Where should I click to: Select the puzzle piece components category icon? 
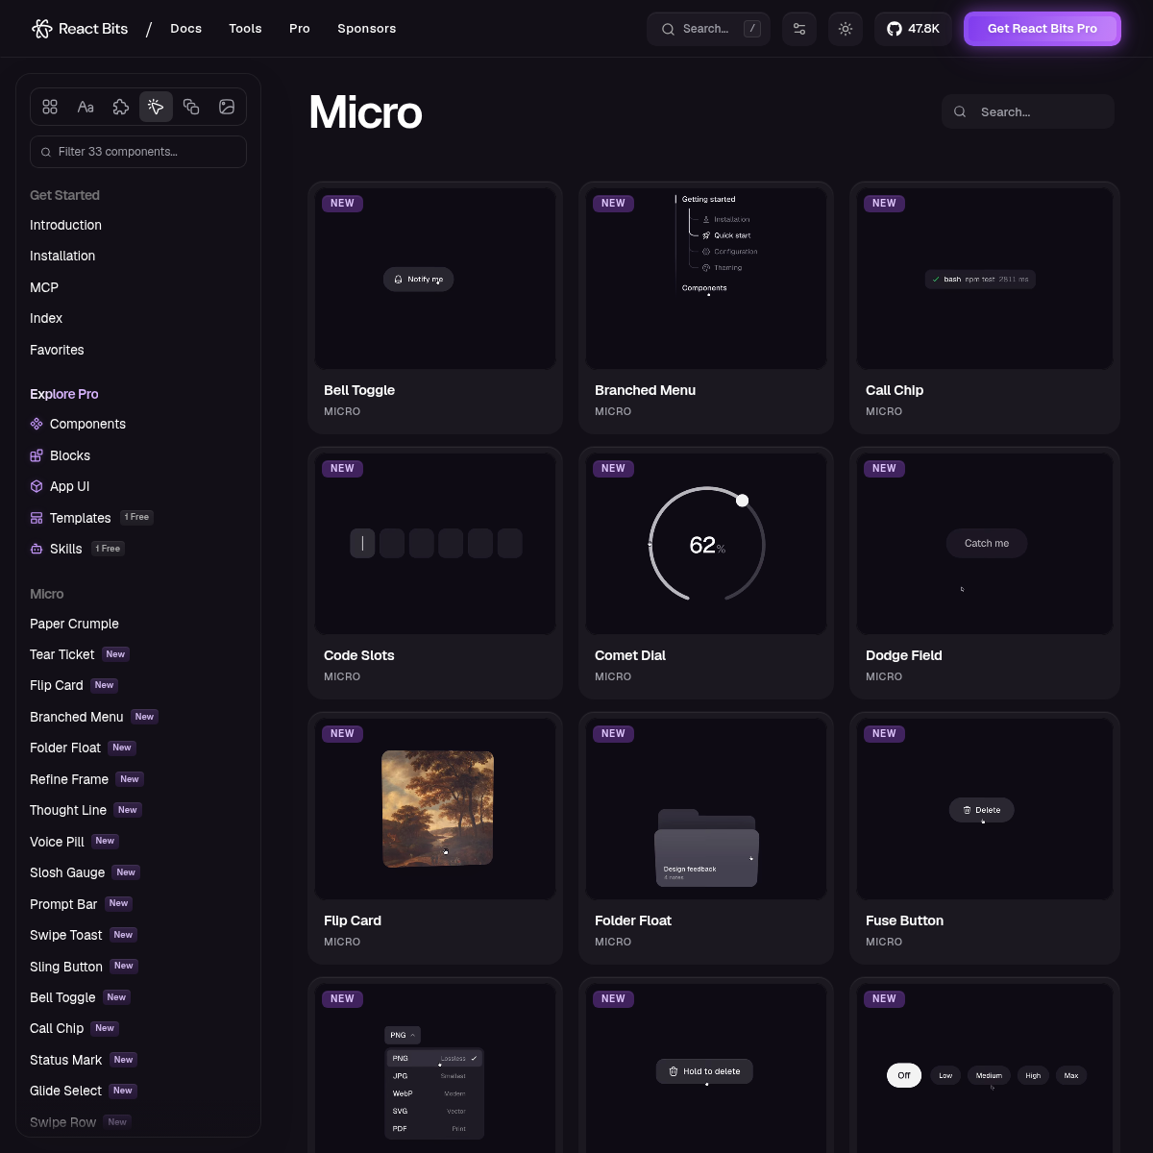coord(121,107)
